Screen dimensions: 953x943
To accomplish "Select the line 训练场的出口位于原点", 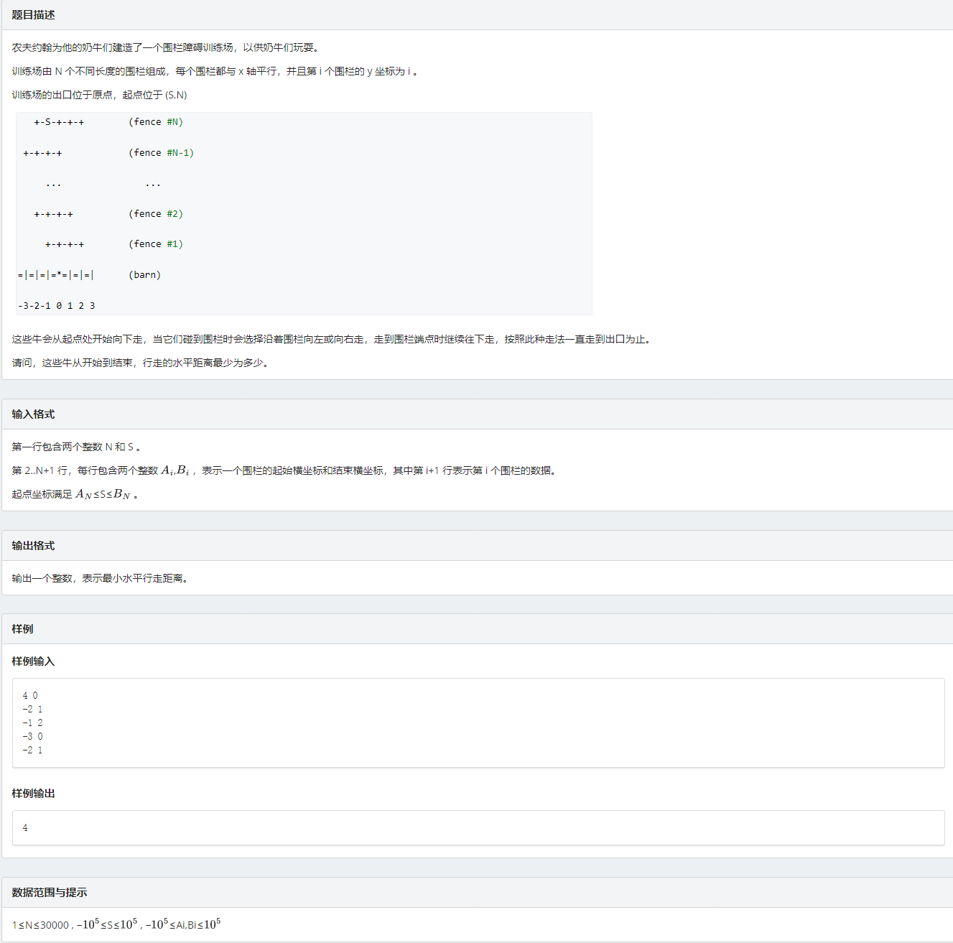I will (99, 95).
